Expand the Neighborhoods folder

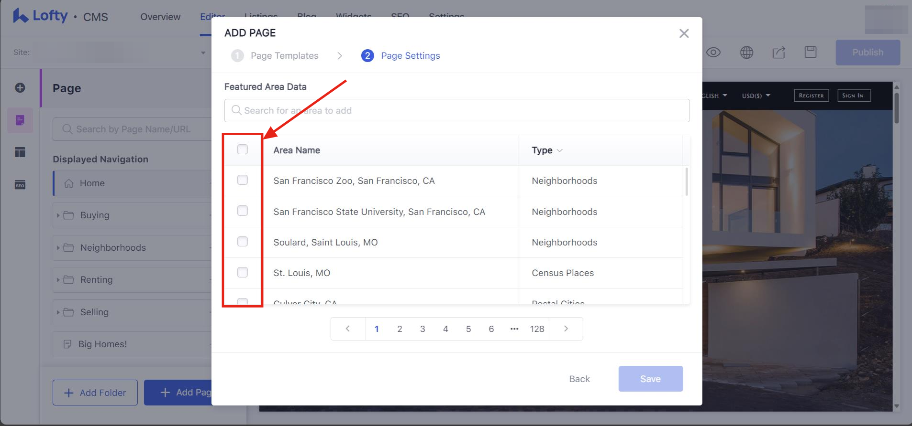click(58, 248)
